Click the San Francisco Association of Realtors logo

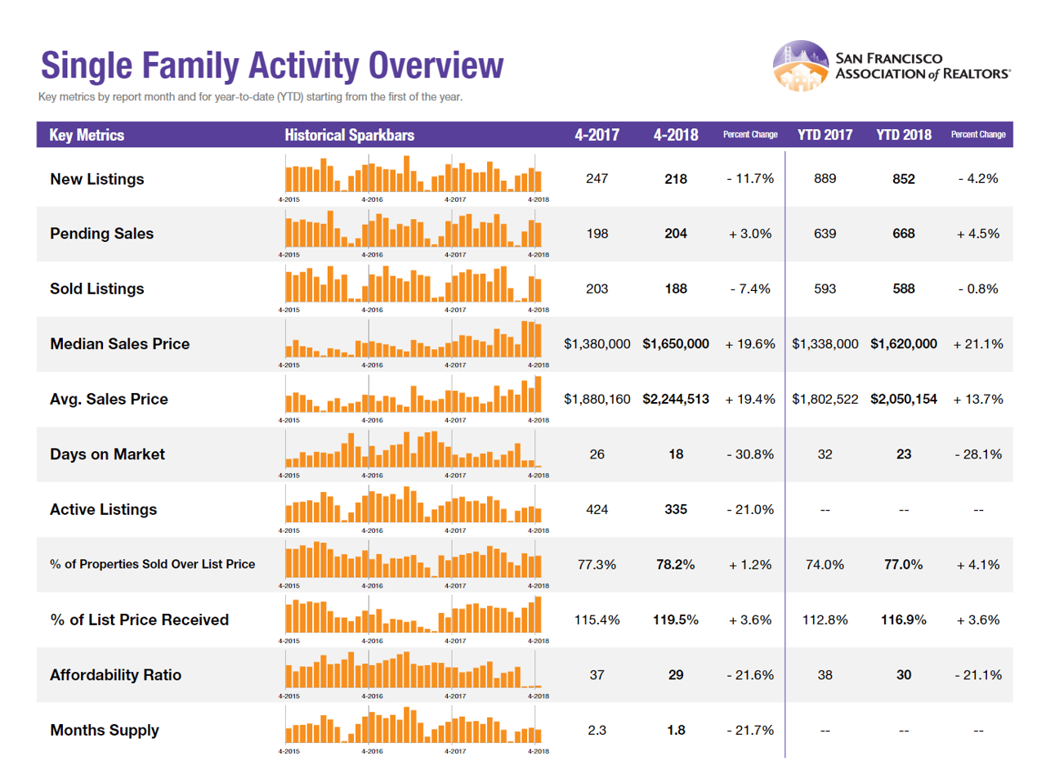pos(891,65)
